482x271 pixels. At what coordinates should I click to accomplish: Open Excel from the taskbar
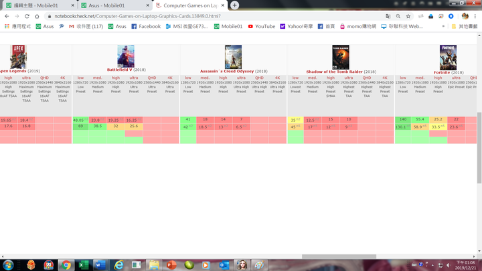tap(83, 265)
